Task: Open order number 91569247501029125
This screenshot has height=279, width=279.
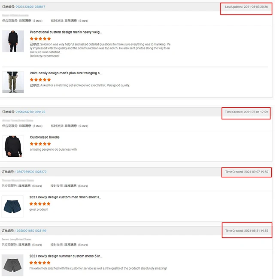Action: tap(30, 112)
